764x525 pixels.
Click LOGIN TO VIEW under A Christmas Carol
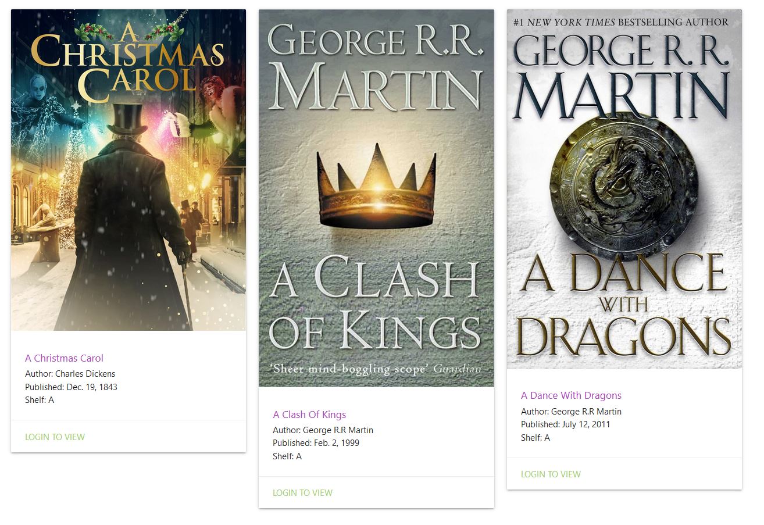tap(55, 437)
